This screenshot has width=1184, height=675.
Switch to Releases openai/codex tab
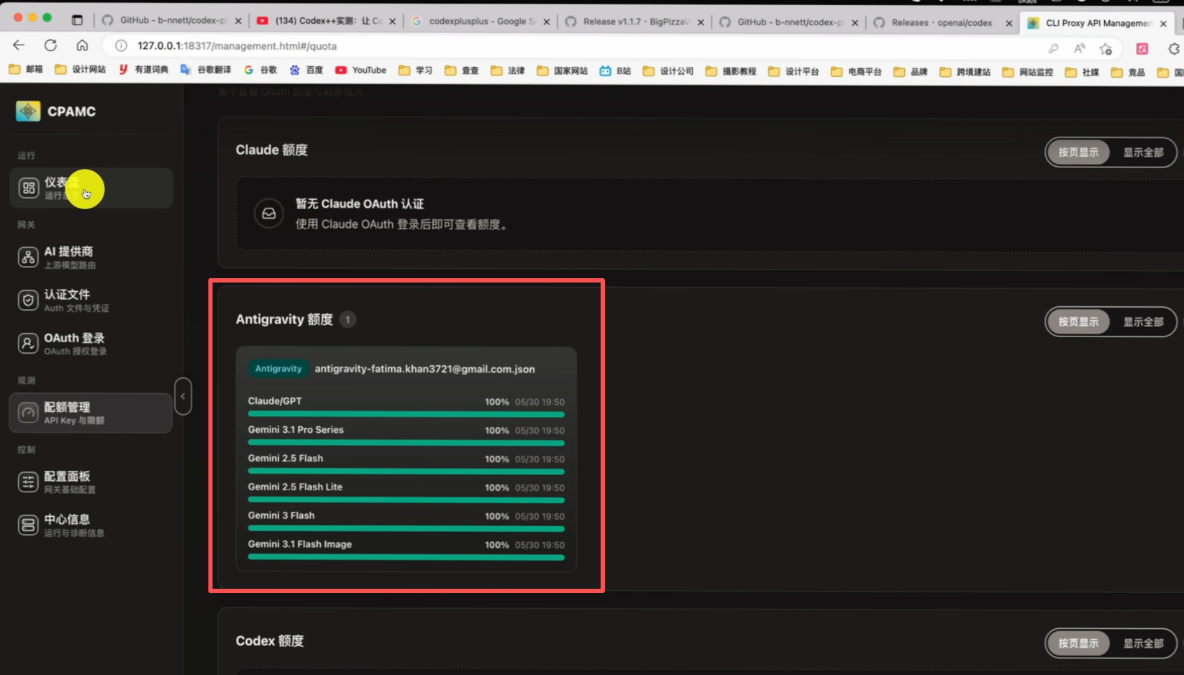(x=942, y=22)
